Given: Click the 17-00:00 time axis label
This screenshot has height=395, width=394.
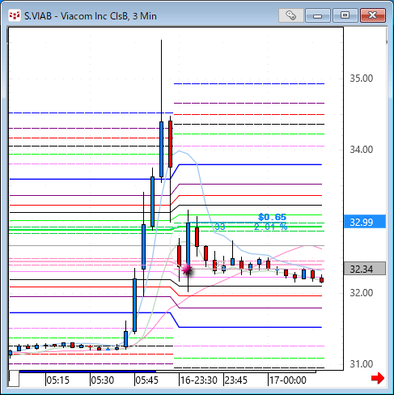Looking at the screenshot, I should [288, 380].
